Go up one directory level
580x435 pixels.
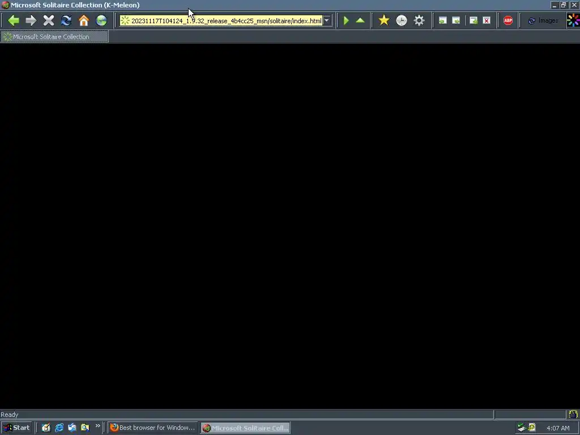point(360,20)
